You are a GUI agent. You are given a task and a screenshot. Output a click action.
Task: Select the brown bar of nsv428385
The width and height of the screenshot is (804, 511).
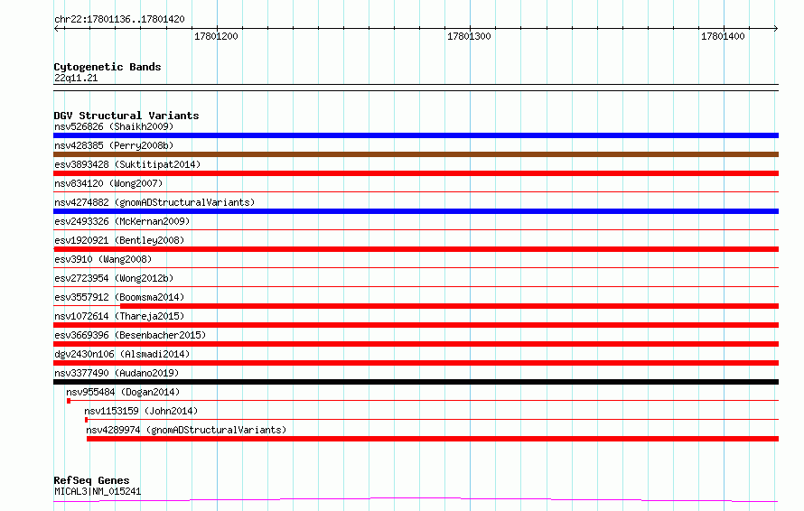tap(416, 154)
